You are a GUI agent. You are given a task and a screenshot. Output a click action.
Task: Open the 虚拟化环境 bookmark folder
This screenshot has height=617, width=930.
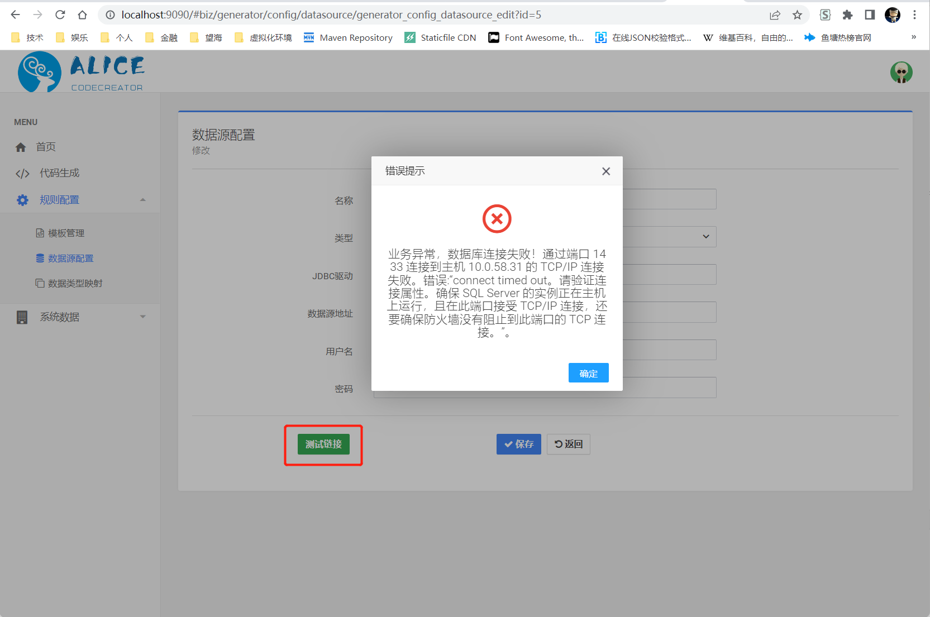(263, 37)
